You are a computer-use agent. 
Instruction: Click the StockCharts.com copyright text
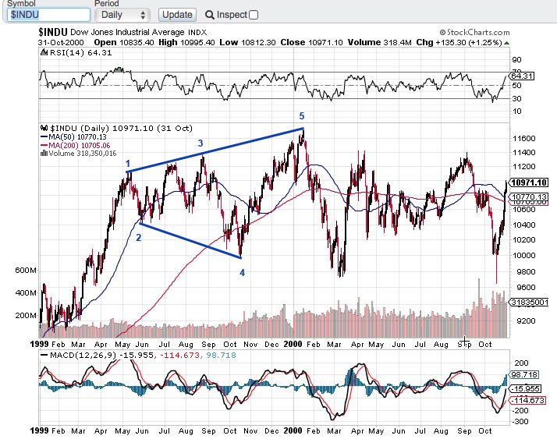coord(474,32)
